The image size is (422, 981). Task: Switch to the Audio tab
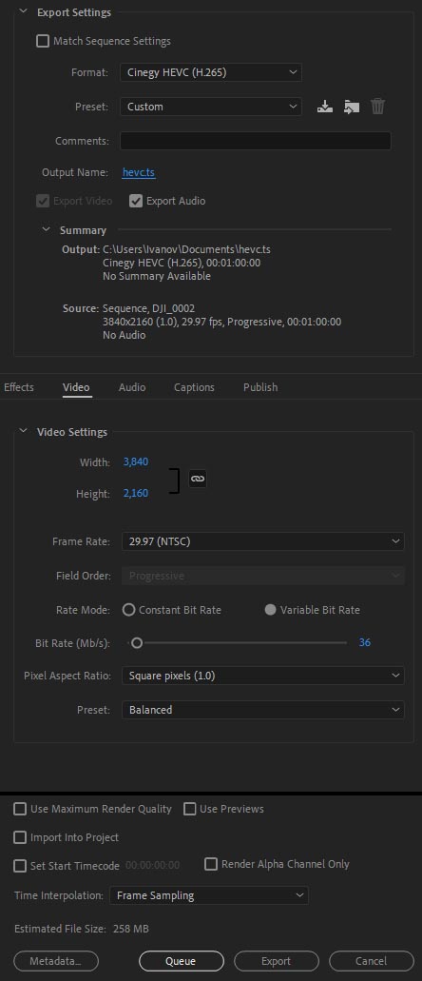coord(132,387)
